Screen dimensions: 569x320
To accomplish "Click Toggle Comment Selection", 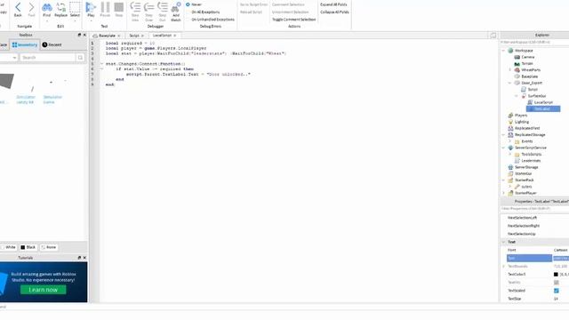I will coord(293,20).
